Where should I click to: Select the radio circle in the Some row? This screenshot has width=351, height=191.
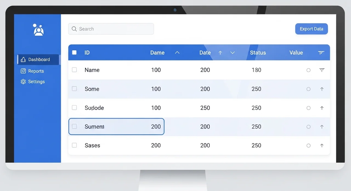(308, 89)
